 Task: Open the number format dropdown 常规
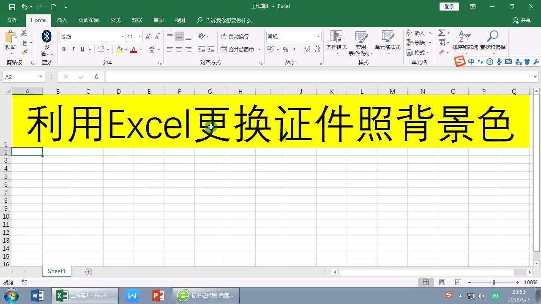(319, 37)
